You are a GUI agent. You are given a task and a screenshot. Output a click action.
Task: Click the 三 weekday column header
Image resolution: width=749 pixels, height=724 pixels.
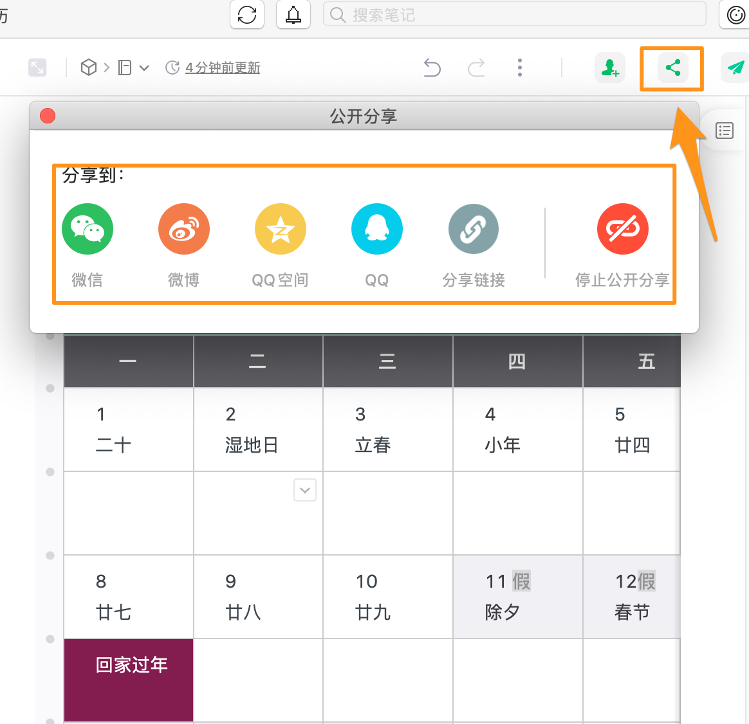tap(388, 361)
